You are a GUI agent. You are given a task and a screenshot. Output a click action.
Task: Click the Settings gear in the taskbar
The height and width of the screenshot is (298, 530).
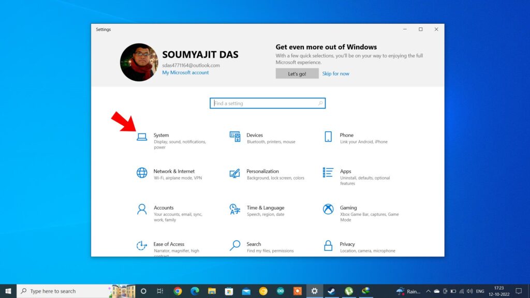pos(314,291)
